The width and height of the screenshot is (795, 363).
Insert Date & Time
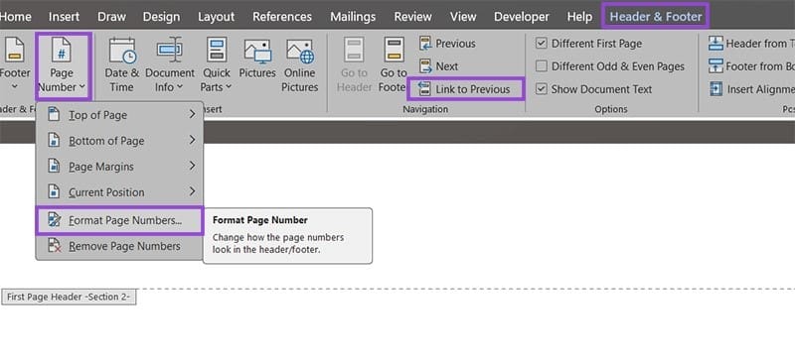click(x=121, y=64)
